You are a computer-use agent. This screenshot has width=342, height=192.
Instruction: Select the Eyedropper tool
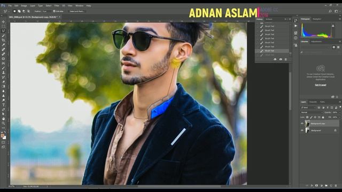(3, 45)
